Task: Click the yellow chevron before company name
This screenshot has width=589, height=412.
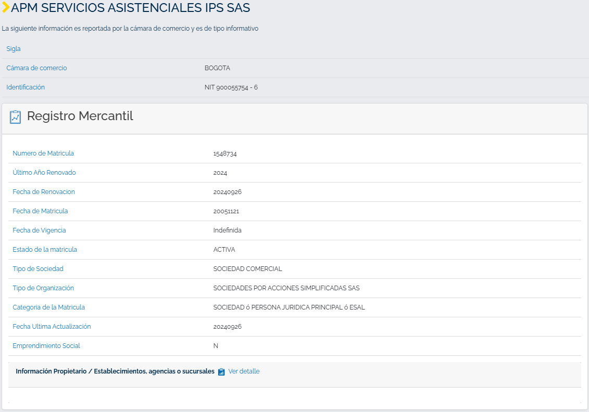Action: 6,7
